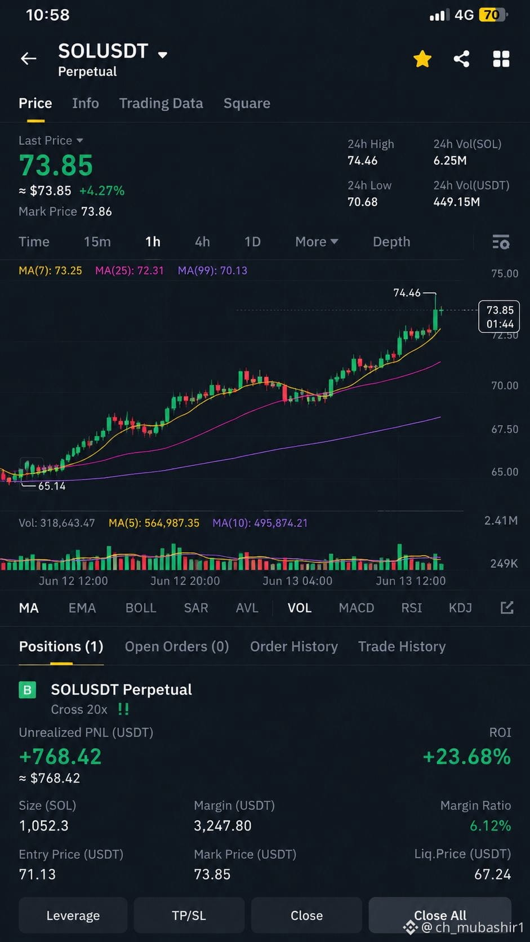Screen dimensions: 530x942
Task: Open the Square tab
Action: tap(247, 103)
